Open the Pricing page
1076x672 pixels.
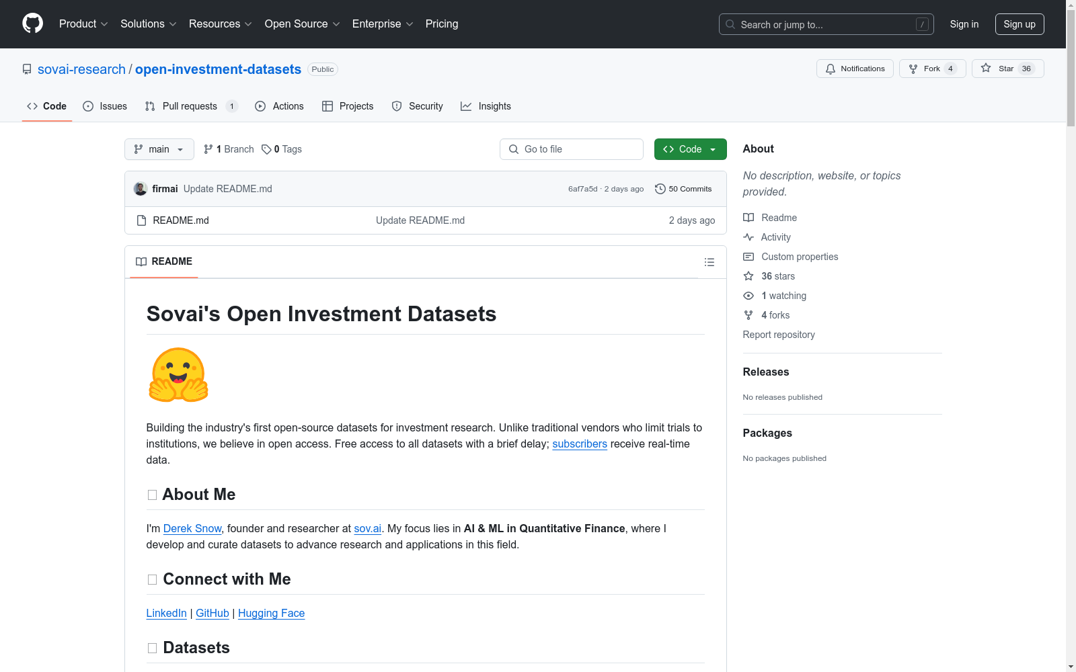tap(442, 24)
